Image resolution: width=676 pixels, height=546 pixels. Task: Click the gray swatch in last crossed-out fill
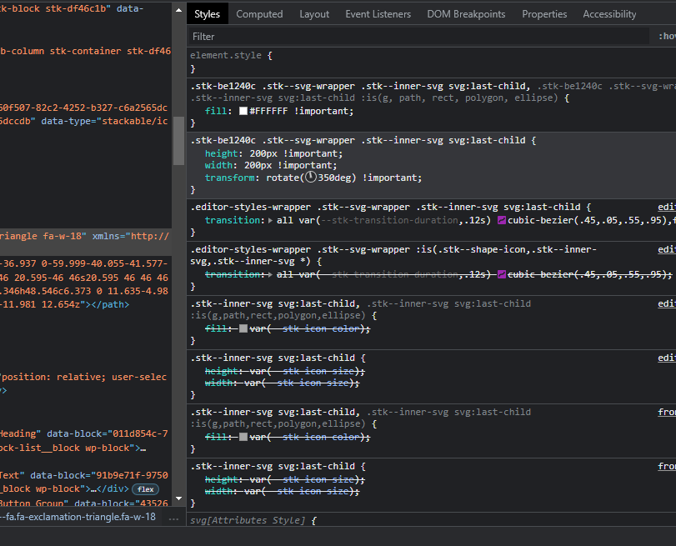pyautogui.click(x=243, y=438)
